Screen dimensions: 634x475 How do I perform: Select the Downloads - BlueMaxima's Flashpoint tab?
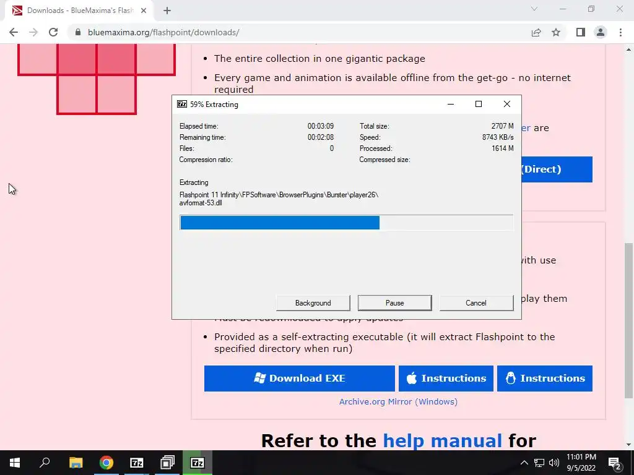coord(79,11)
